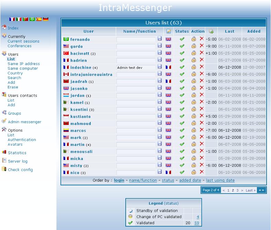Screen dimensions: 271x230
Task: Open users Erase page
Action: (x=13, y=87)
